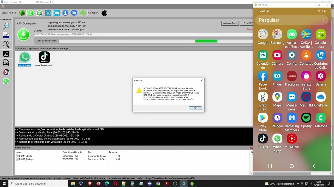This screenshot has width=334, height=187.
Task: Click the camera screenshot toolbar icon
Action: pos(48,13)
